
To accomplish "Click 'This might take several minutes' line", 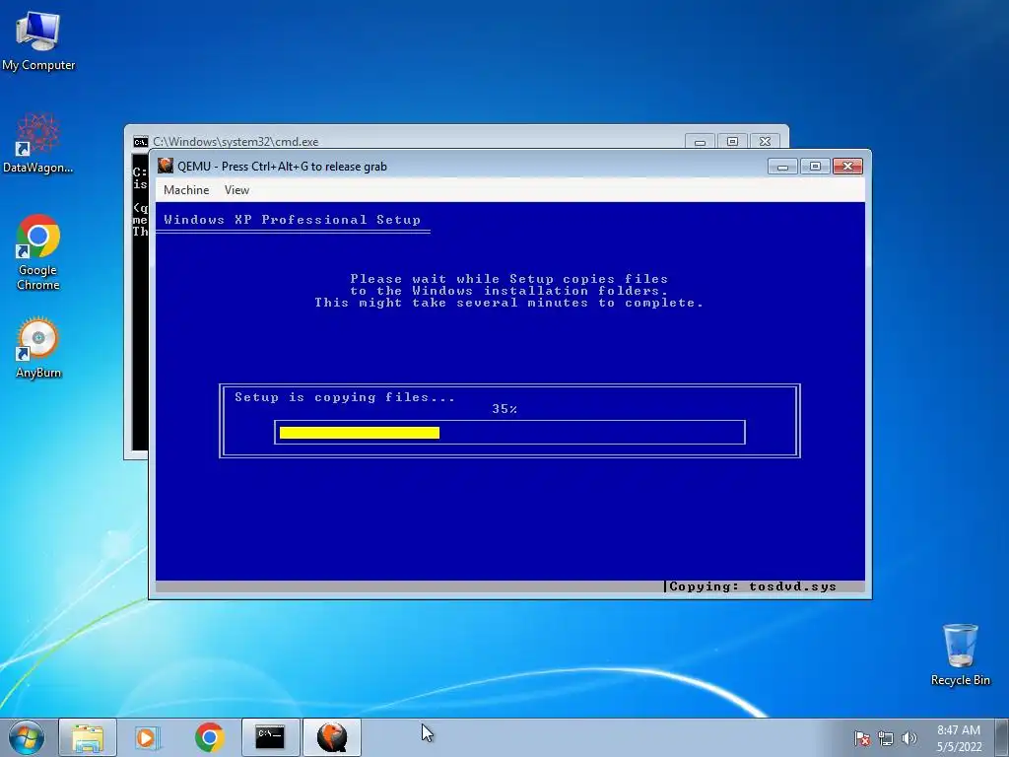I will coord(509,303).
